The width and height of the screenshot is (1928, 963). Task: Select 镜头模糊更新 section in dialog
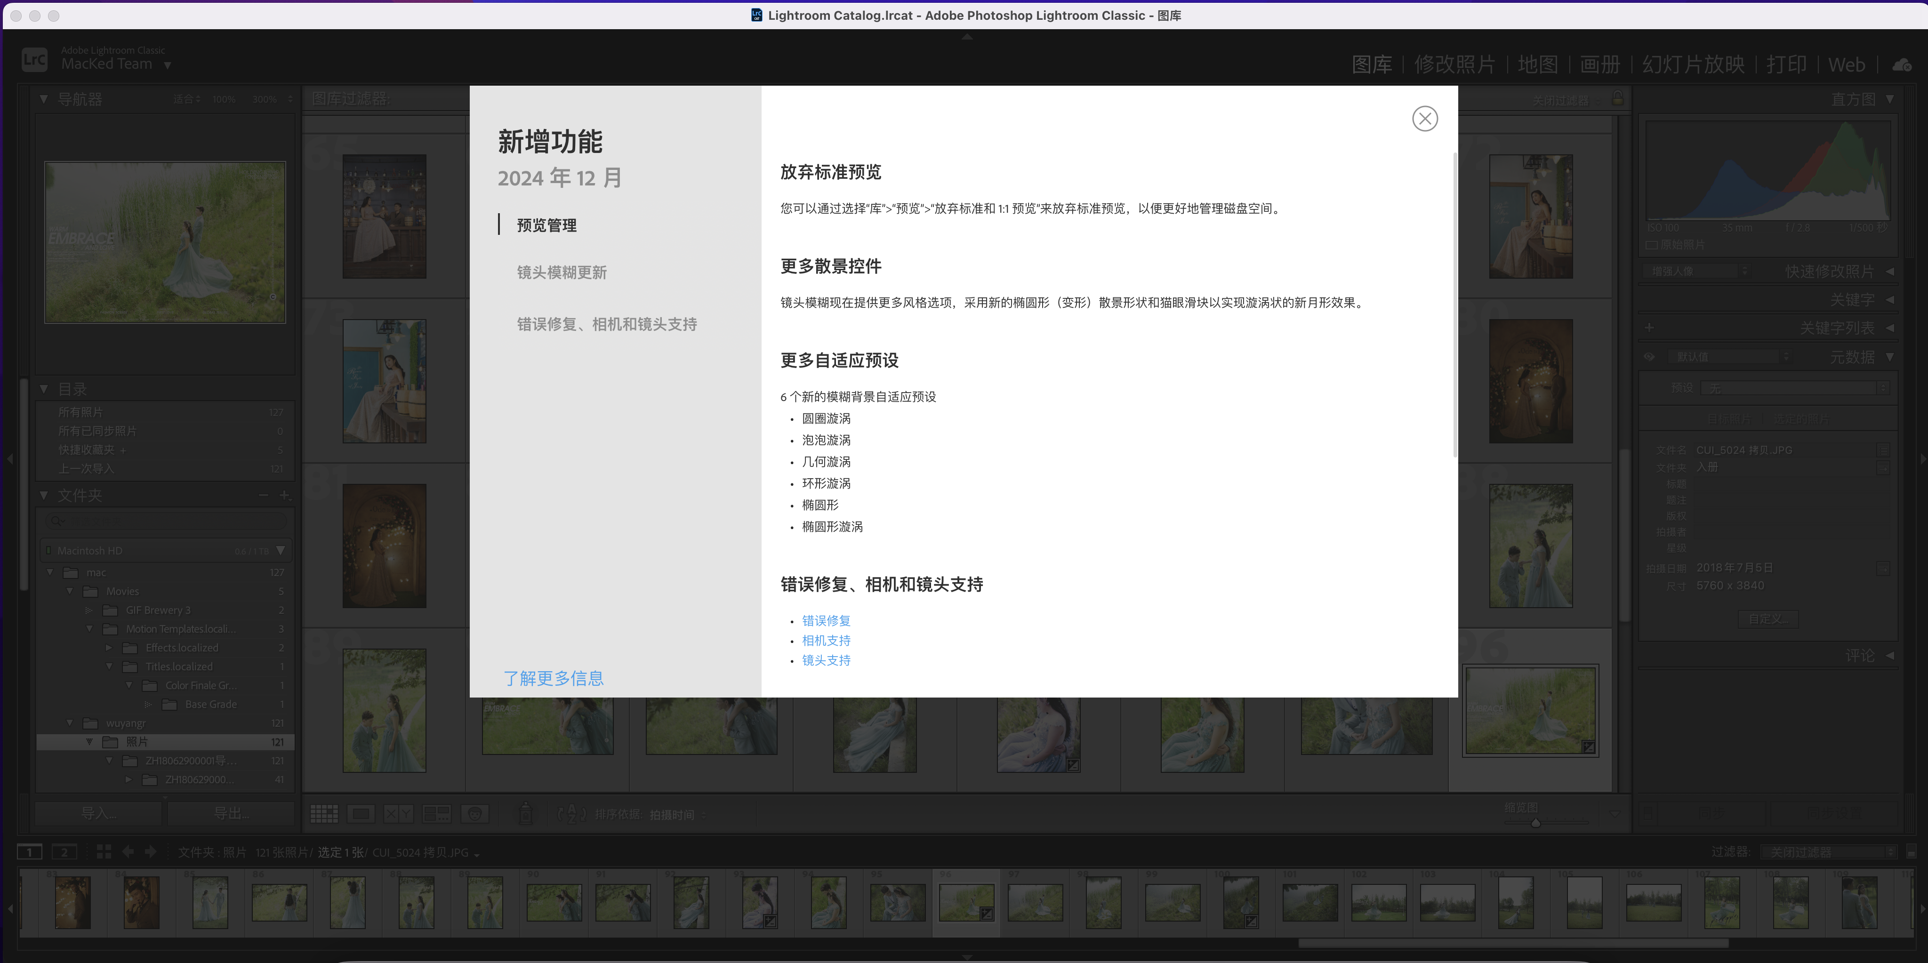coord(562,273)
